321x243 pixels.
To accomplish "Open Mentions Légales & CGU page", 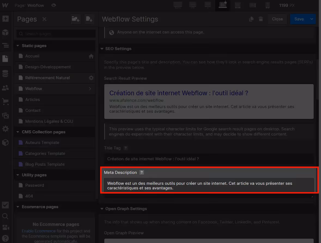I will [x=55, y=121].
